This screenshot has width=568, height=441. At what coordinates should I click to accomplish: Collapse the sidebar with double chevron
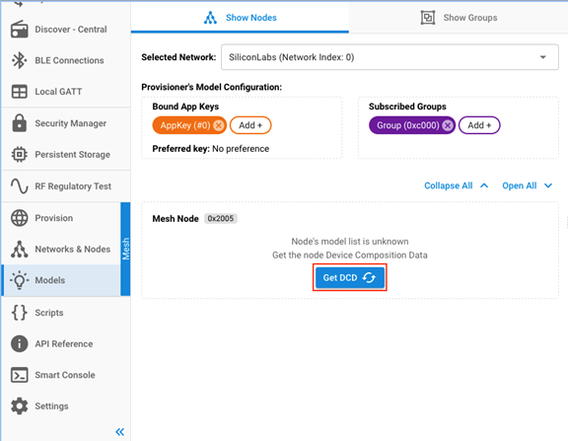pos(120,432)
